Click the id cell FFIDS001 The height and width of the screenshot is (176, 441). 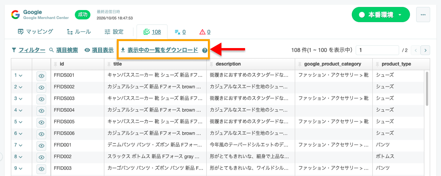[x=77, y=75]
